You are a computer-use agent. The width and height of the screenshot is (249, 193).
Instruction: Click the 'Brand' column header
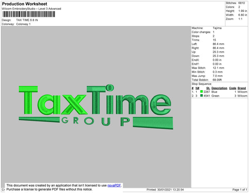tap(242, 88)
